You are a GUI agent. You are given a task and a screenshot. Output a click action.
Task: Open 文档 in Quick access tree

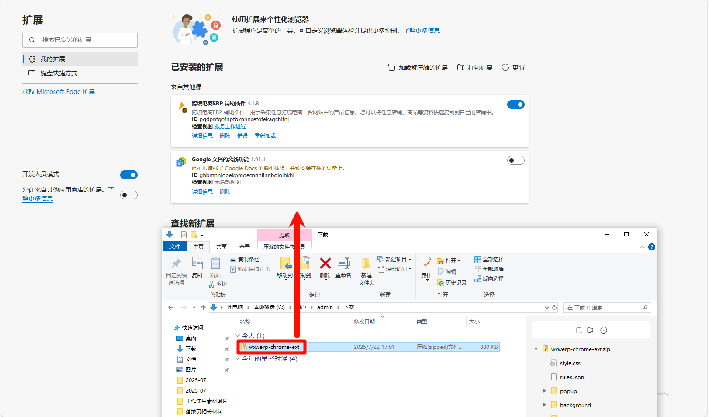click(x=191, y=359)
